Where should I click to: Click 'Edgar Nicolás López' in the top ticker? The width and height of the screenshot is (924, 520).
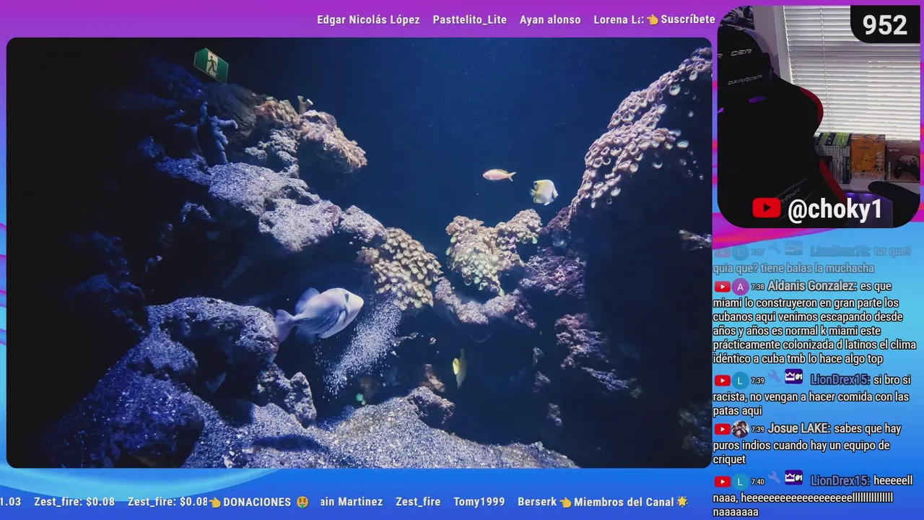coord(368,20)
